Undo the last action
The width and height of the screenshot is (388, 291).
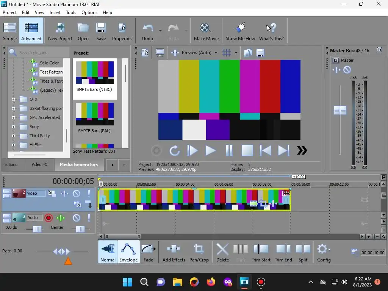147,31
